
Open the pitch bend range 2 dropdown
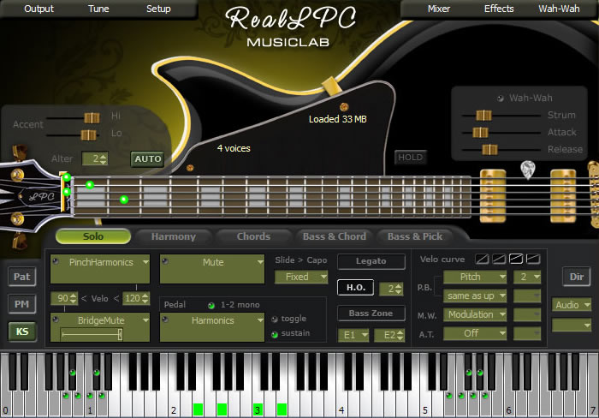(x=527, y=277)
